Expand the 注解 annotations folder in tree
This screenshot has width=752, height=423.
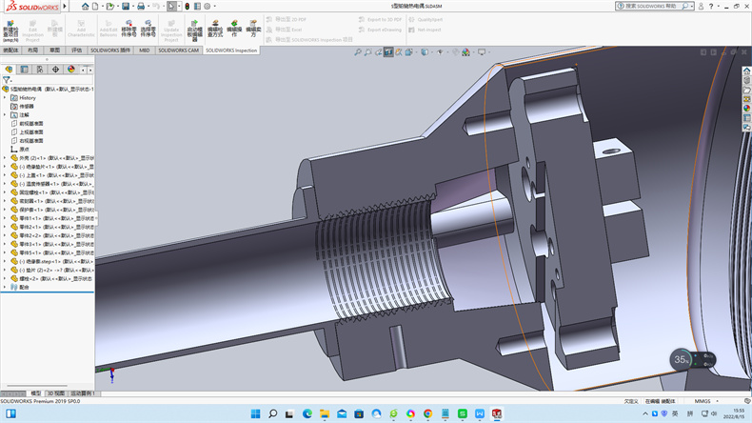pyautogui.click(x=5, y=114)
